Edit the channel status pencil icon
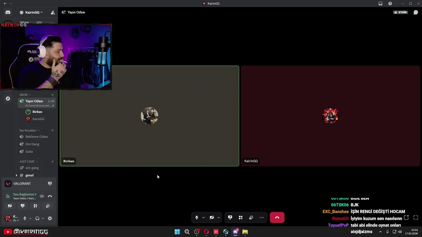The image size is (422, 237). (x=53, y=106)
